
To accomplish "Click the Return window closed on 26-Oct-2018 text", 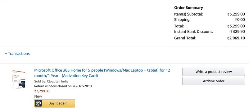I will tap(63, 86).
